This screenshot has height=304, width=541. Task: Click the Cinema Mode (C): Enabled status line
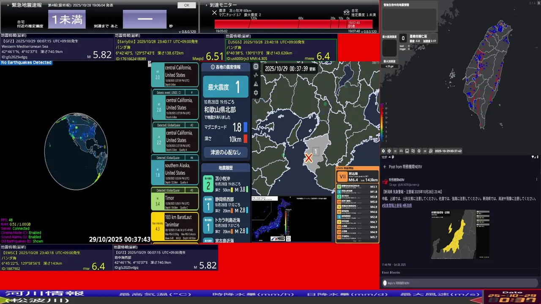(x=21, y=233)
